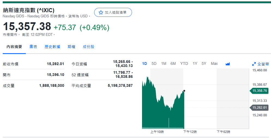Screen dimensions: 271x140
Task: Click the star icon to add to watchlist
Action: pyautogui.click(x=101, y=12)
